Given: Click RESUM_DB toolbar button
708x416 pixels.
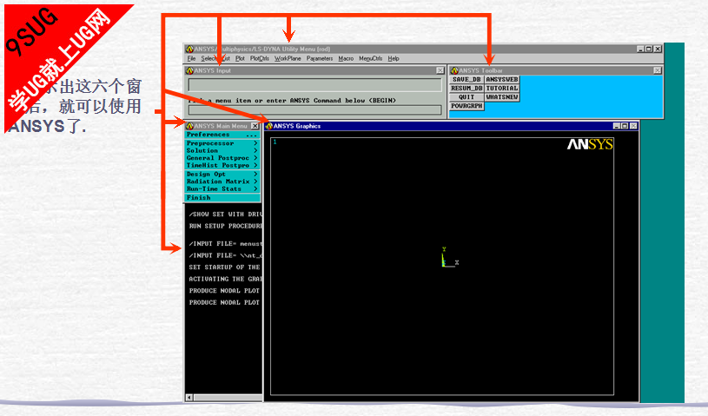Looking at the screenshot, I should (x=466, y=89).
